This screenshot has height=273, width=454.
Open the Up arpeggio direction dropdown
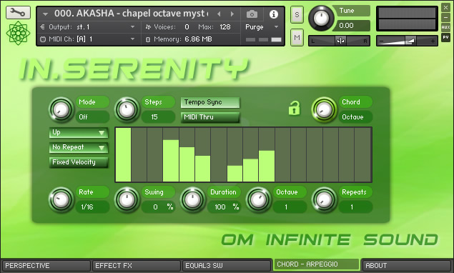79,133
